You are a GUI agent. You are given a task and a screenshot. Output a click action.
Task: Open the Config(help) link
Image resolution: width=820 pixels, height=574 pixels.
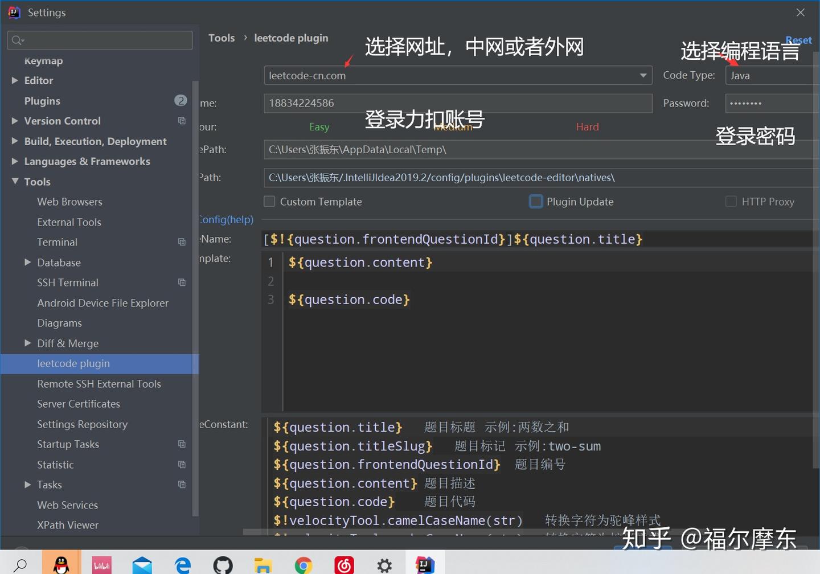[x=226, y=219]
